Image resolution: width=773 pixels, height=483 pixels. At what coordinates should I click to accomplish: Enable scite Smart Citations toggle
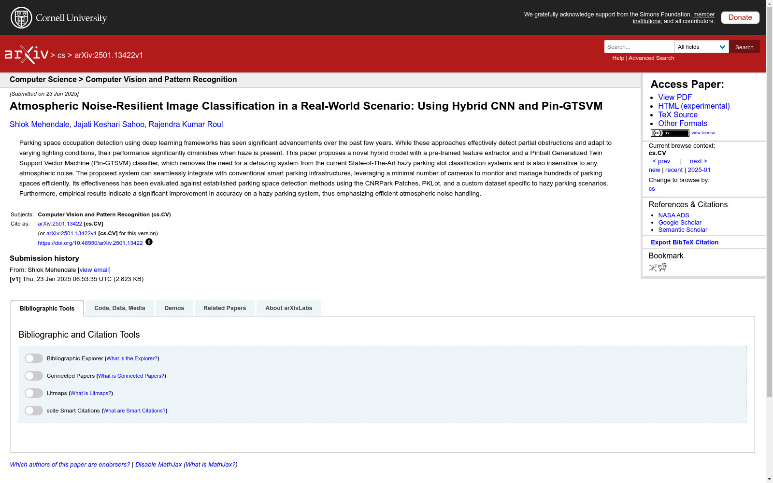point(34,411)
